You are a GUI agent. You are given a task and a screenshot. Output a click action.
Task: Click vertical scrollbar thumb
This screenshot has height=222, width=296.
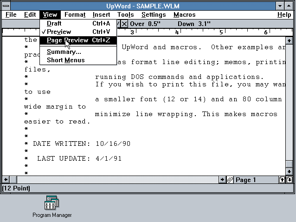tap(289, 164)
